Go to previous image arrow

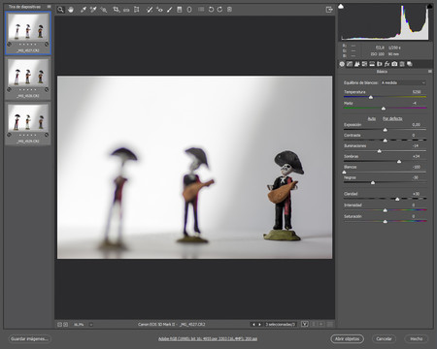[x=253, y=324]
